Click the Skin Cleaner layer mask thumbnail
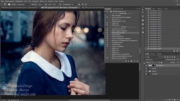This screenshot has height=101, width=180. (154, 65)
